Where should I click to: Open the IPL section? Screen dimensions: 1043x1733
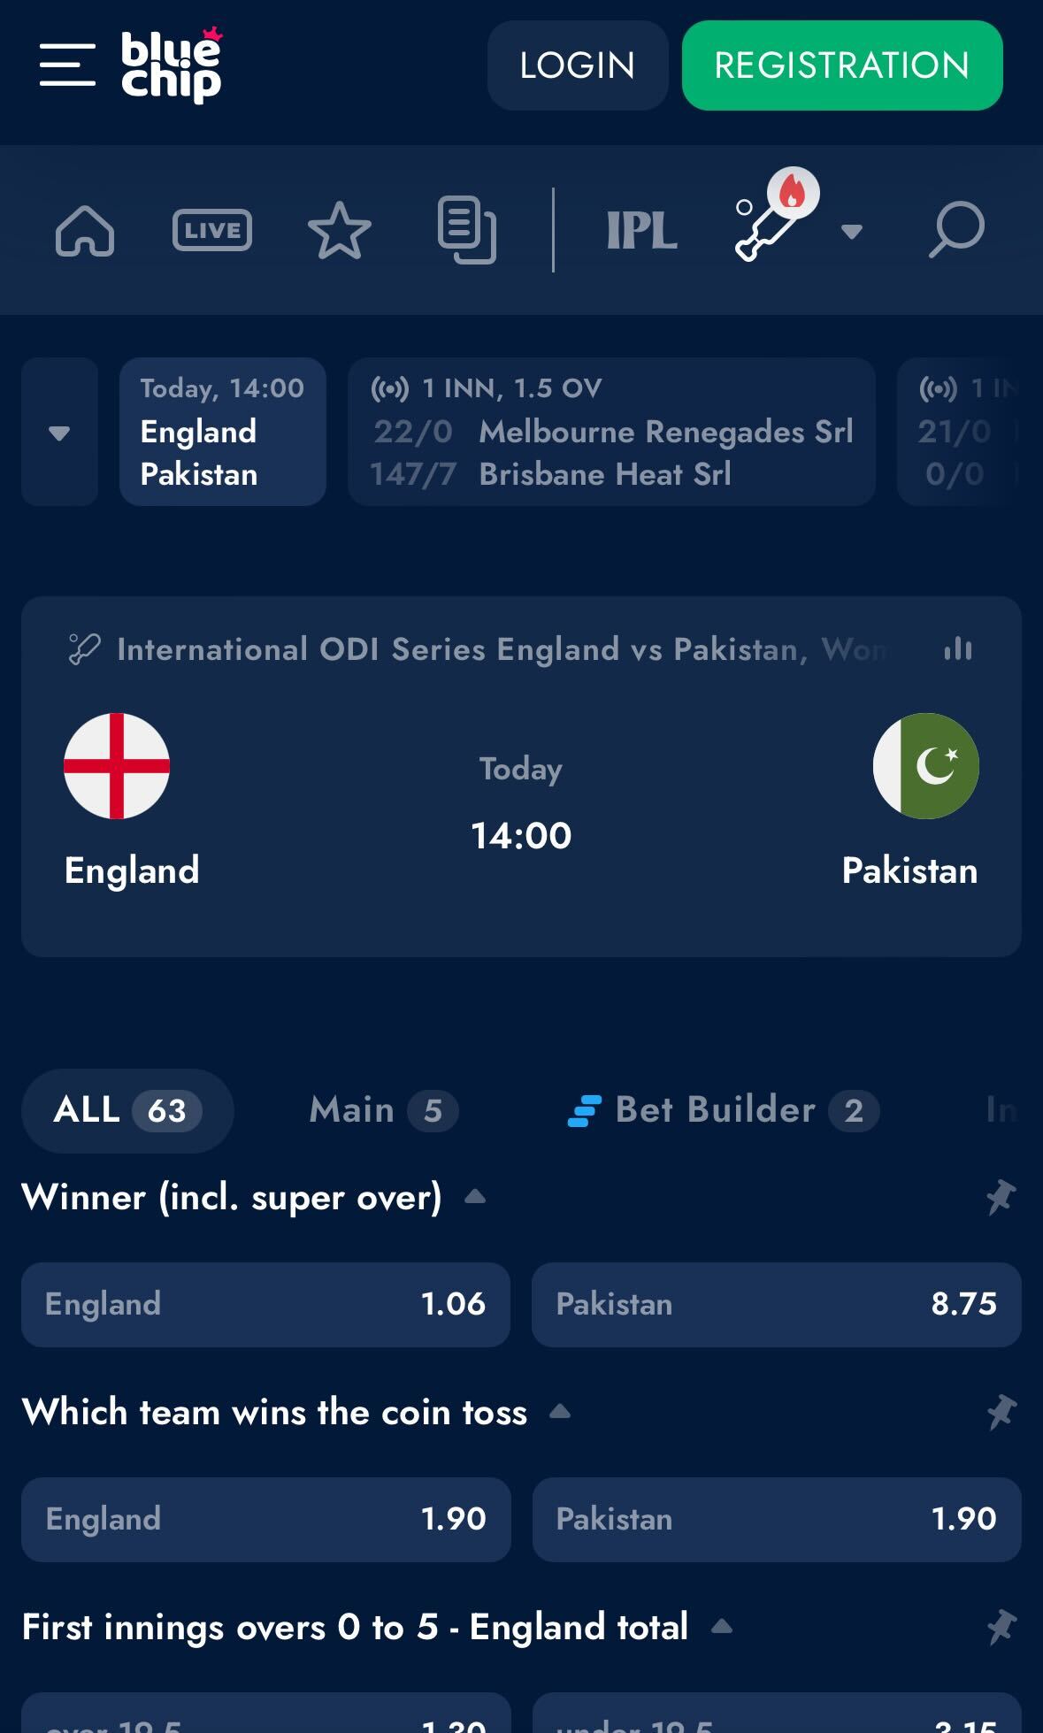pyautogui.click(x=640, y=230)
